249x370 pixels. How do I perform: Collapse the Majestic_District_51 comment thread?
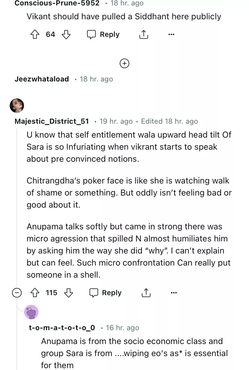click(17, 293)
